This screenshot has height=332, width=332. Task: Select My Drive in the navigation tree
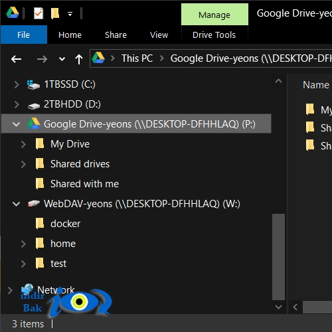[70, 144]
